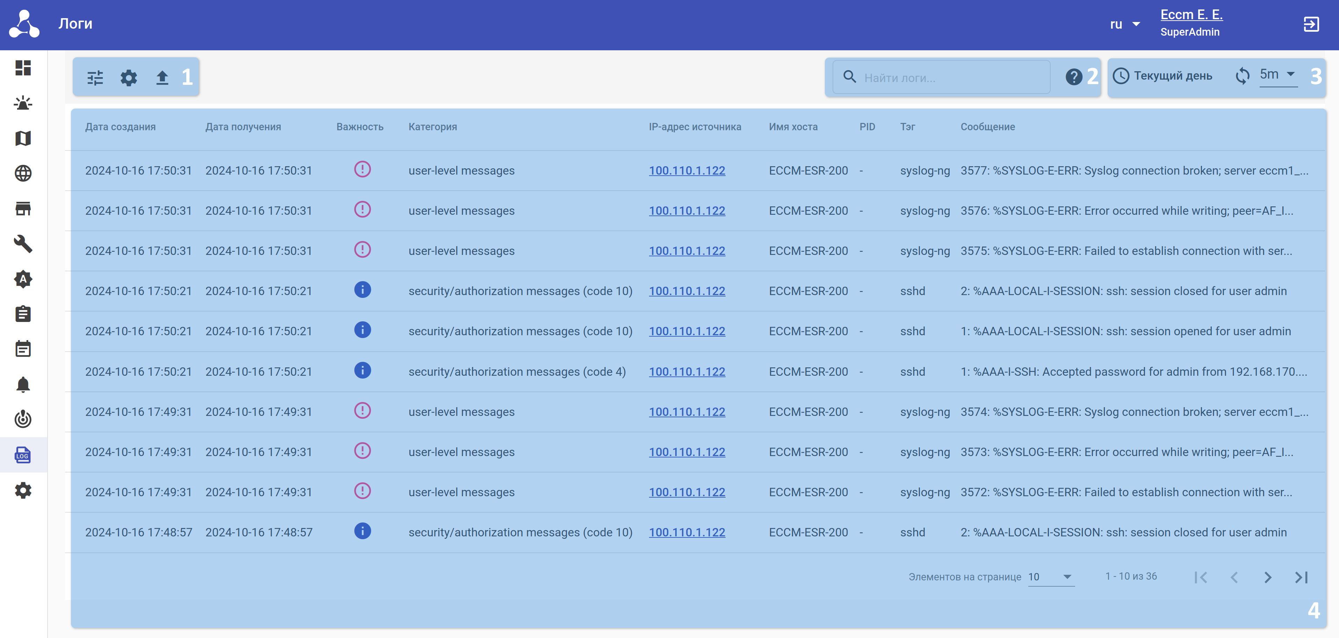Open the bottom settings gear in sidebar
1339x638 pixels.
23,490
